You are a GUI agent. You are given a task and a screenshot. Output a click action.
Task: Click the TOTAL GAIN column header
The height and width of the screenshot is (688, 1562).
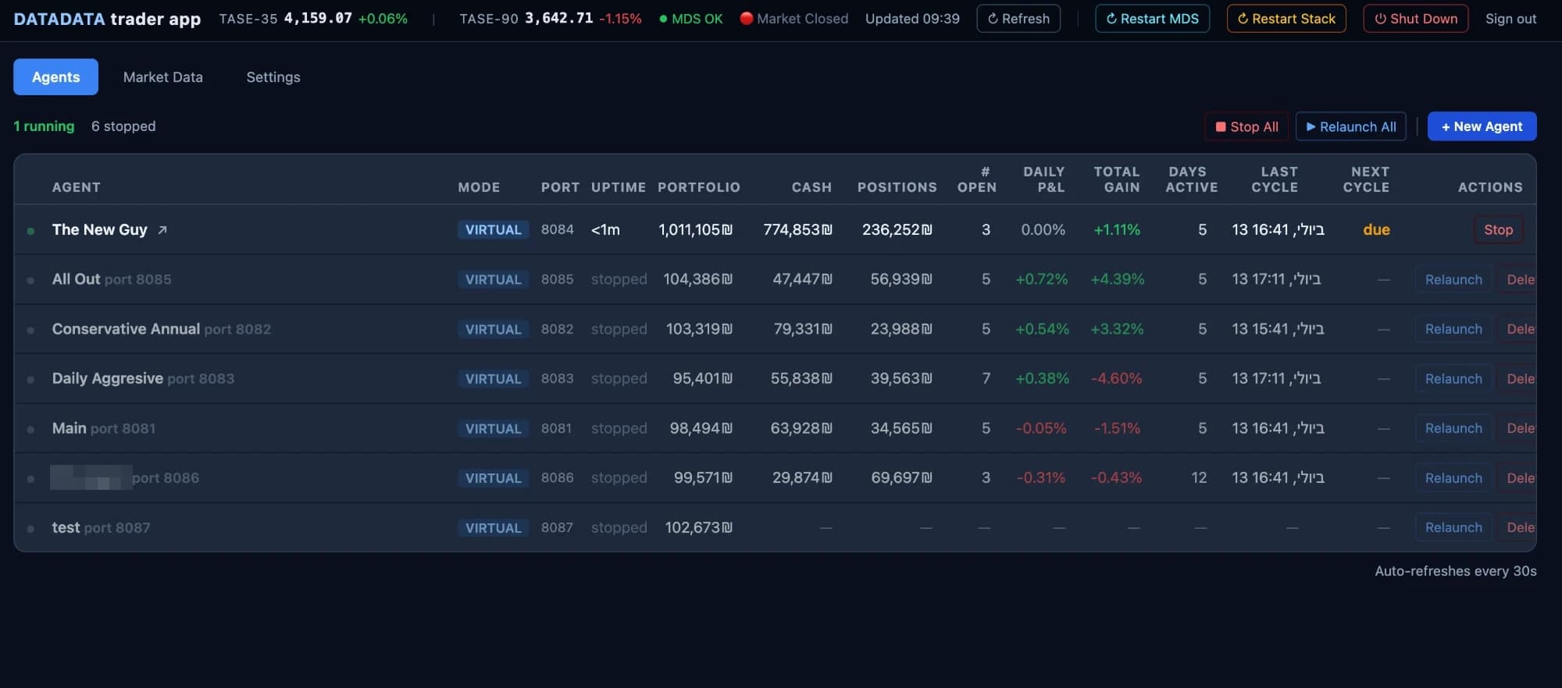point(1116,179)
